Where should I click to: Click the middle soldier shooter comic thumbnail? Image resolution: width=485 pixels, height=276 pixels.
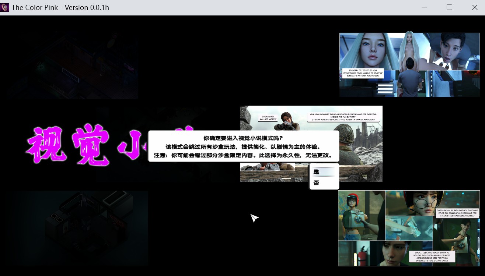coord(311,144)
